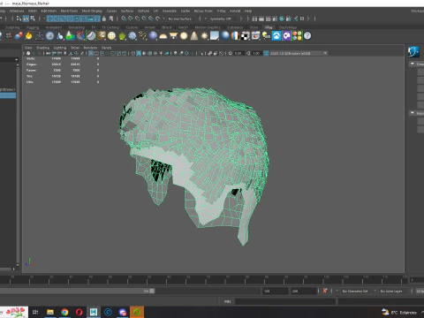Open the Shading panel menu
The height and width of the screenshot is (318, 424).
tap(42, 48)
